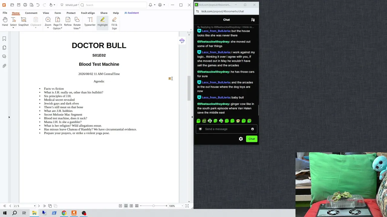
Task: Open the Comments panel in sidebar
Action: pos(4,56)
